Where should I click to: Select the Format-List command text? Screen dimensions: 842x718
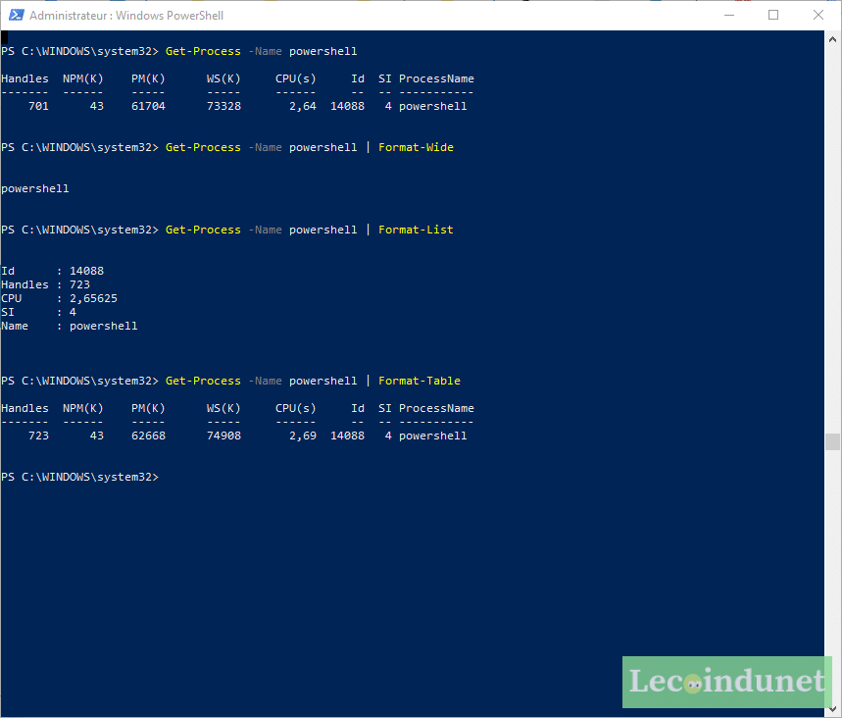(x=414, y=229)
